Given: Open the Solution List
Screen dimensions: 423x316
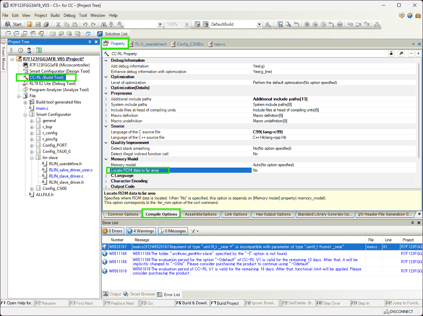Looking at the screenshot, I should click(x=112, y=34).
